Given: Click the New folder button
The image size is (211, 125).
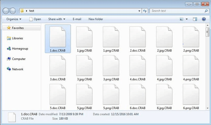Looking at the screenshot, I should [96, 19].
